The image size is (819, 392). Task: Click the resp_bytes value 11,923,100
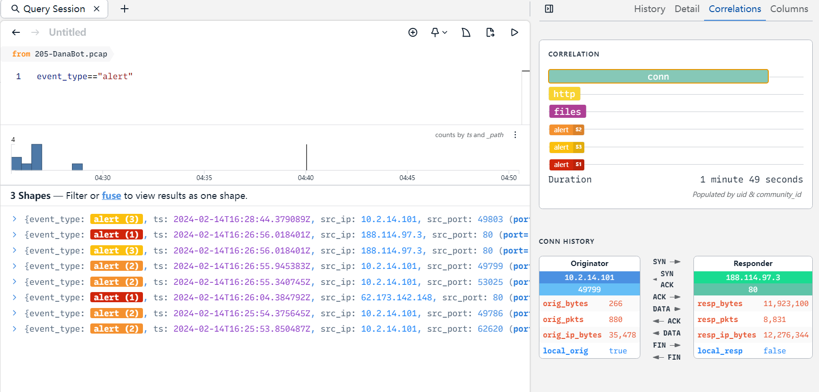coord(786,304)
